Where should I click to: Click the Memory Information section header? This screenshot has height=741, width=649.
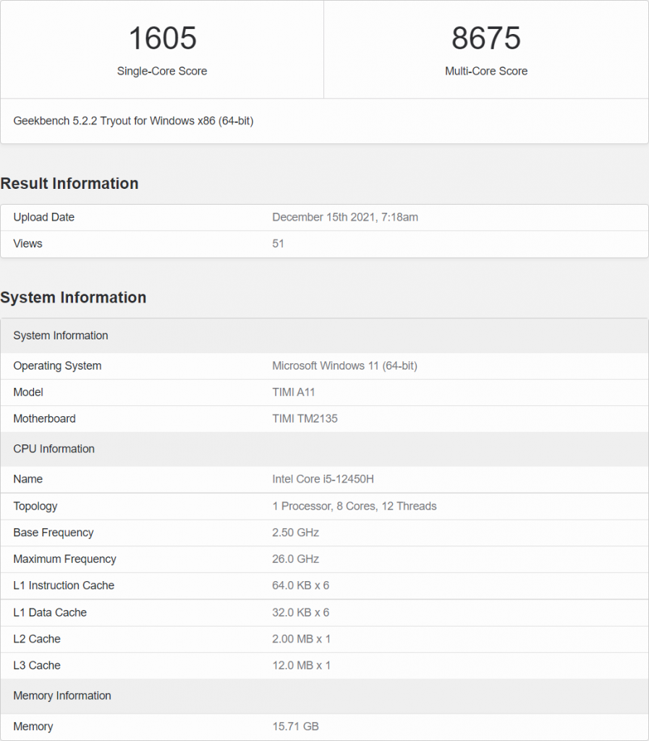pyautogui.click(x=62, y=695)
